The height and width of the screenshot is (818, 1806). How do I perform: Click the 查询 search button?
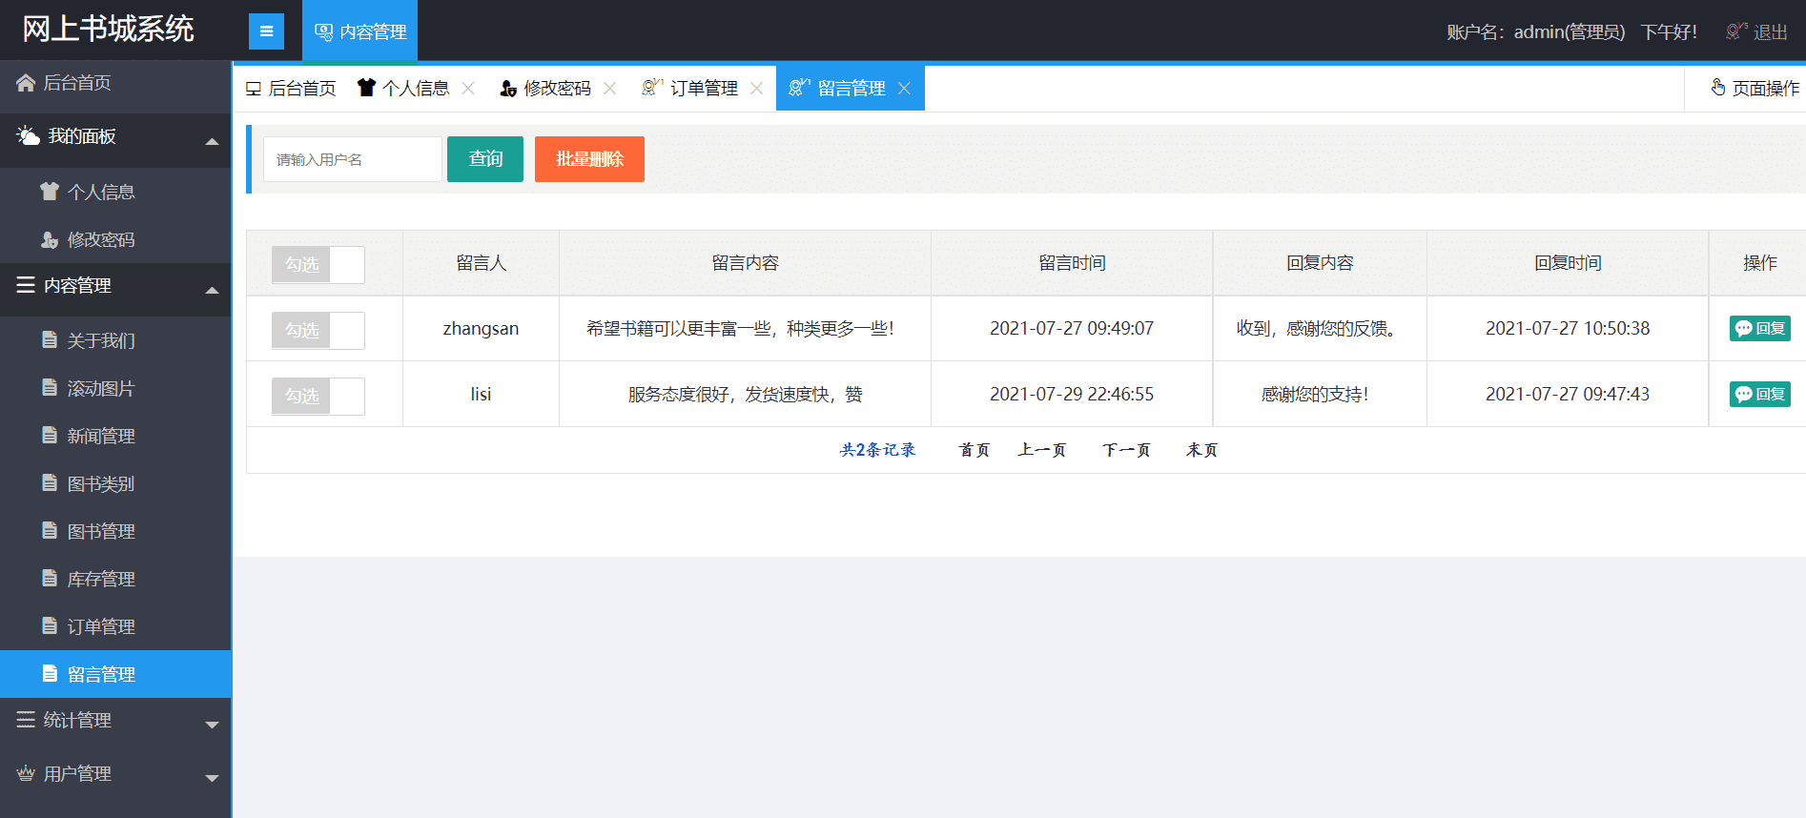[x=485, y=159]
